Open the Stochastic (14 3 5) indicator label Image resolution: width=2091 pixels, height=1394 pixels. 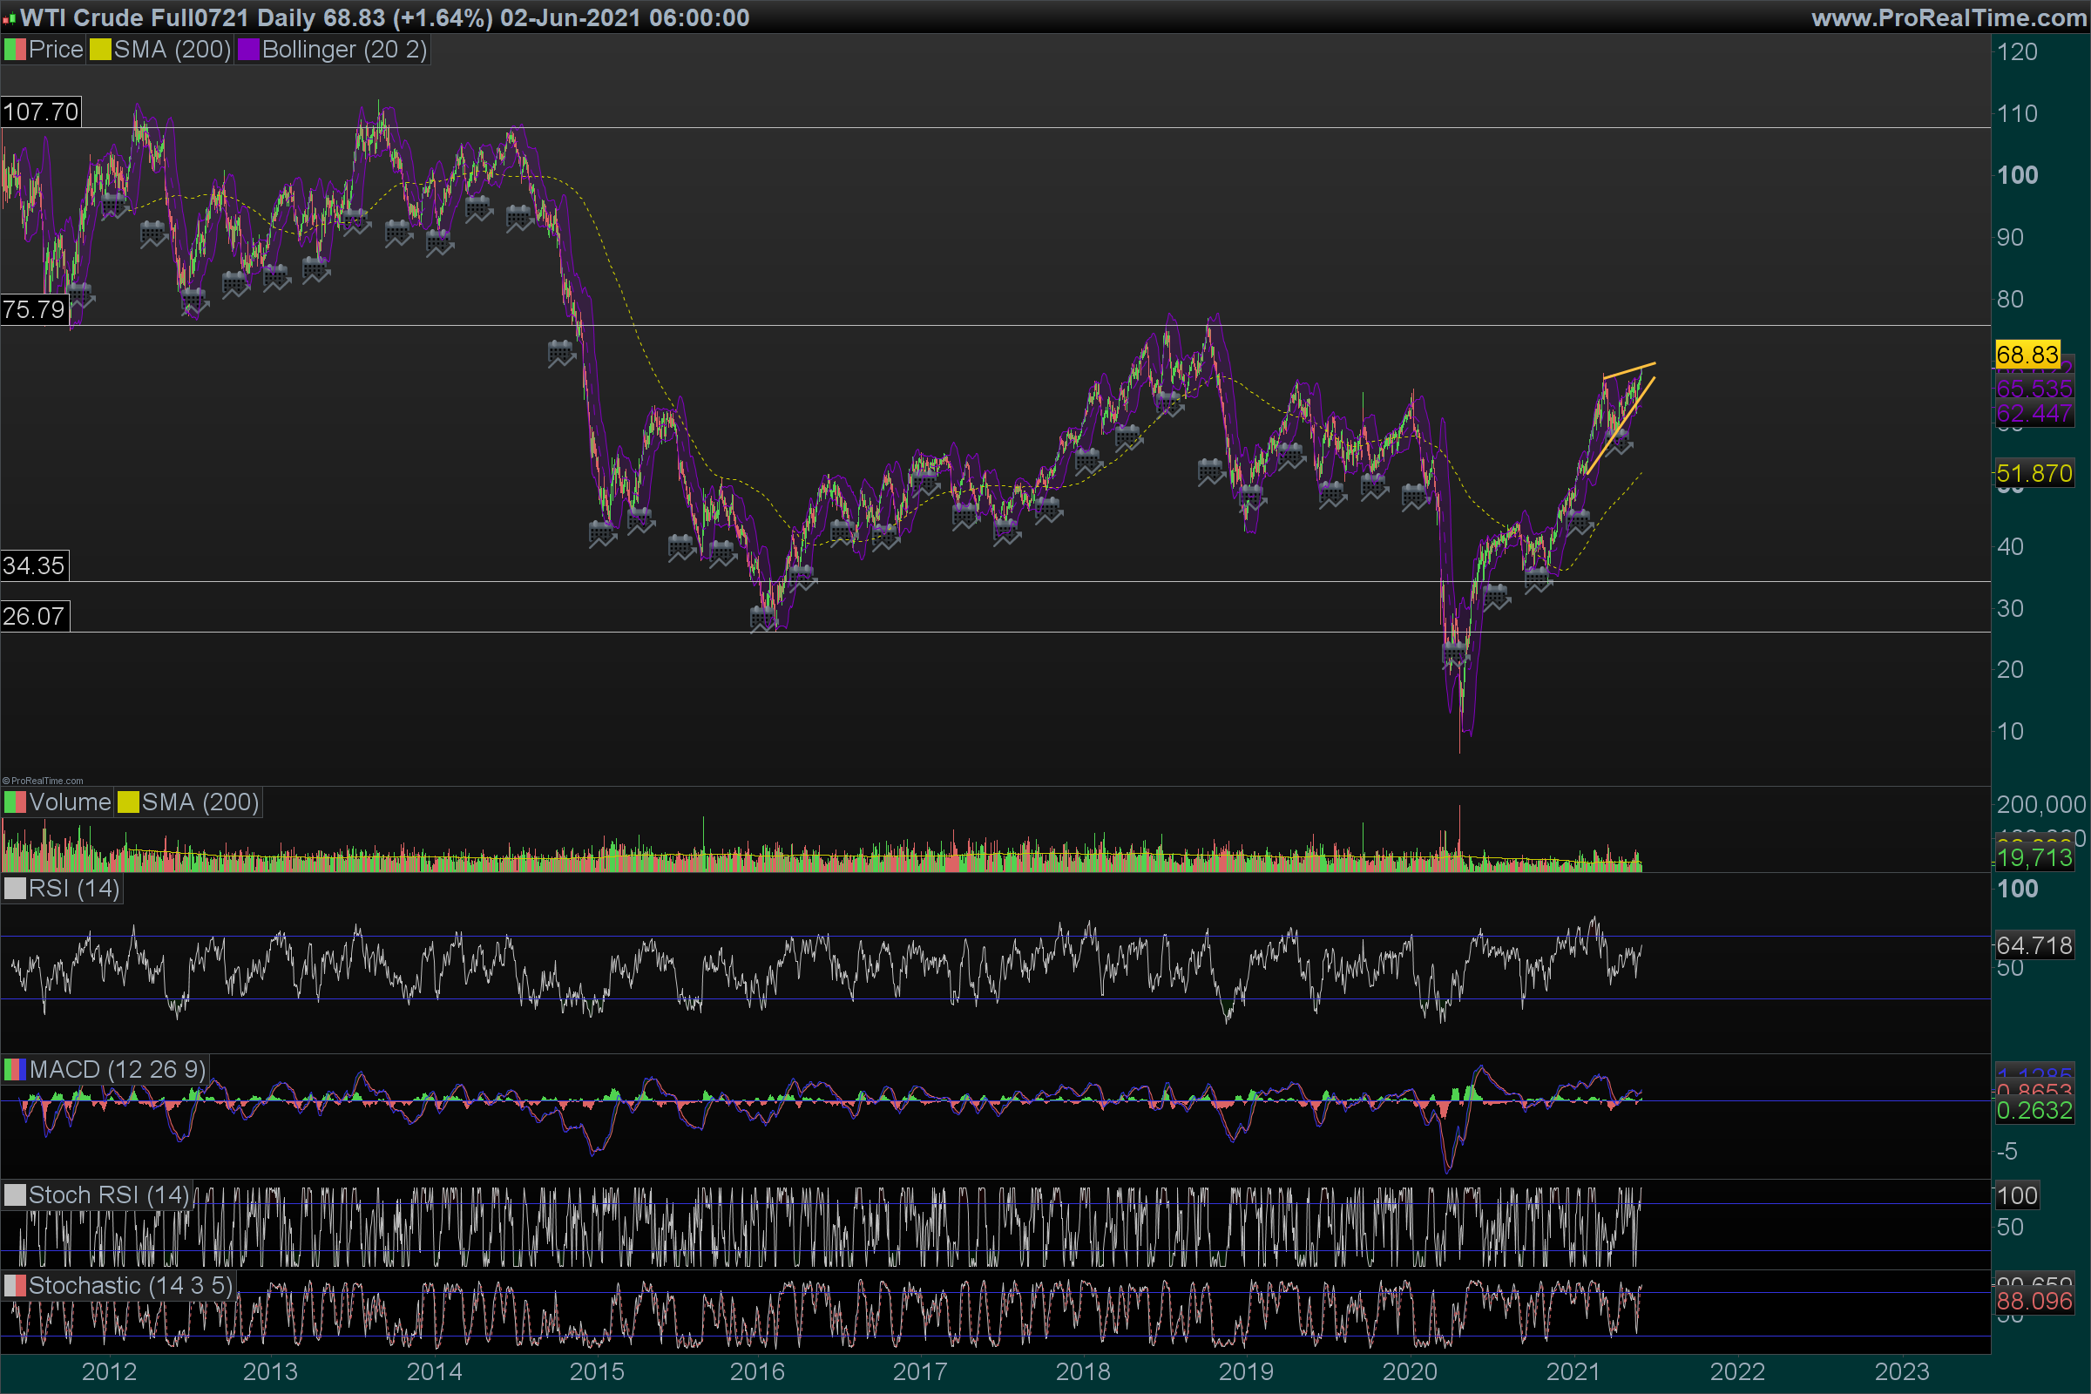tap(130, 1286)
